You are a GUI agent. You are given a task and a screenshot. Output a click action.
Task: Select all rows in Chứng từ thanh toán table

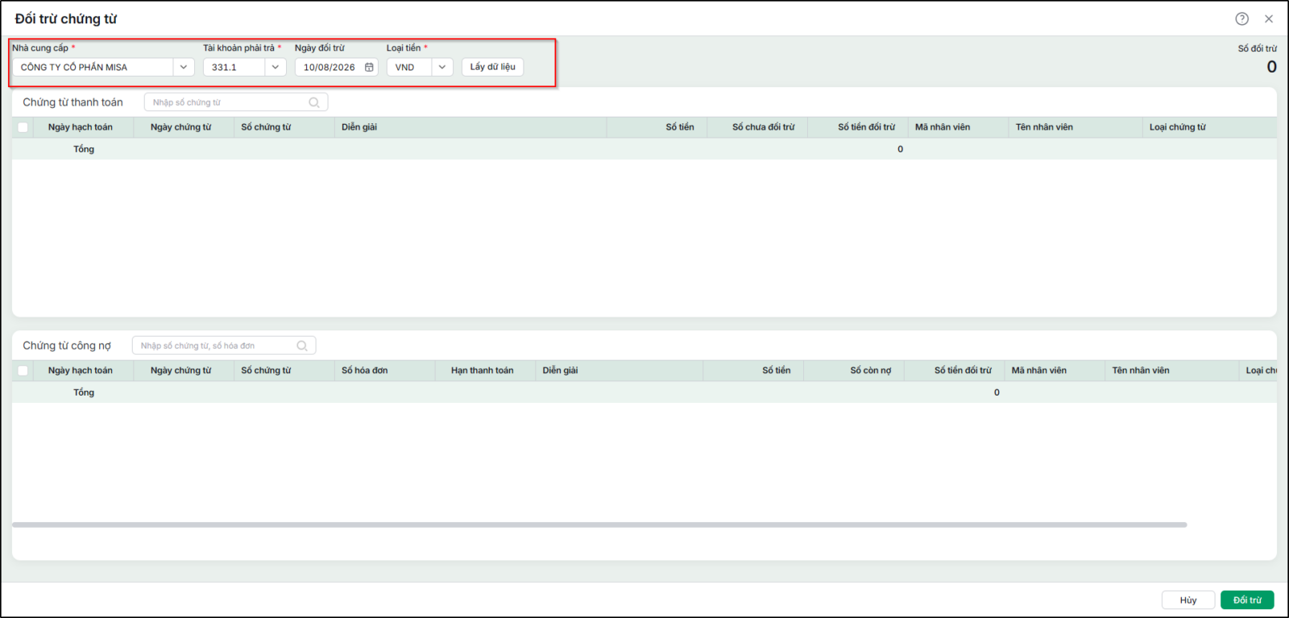click(x=23, y=127)
